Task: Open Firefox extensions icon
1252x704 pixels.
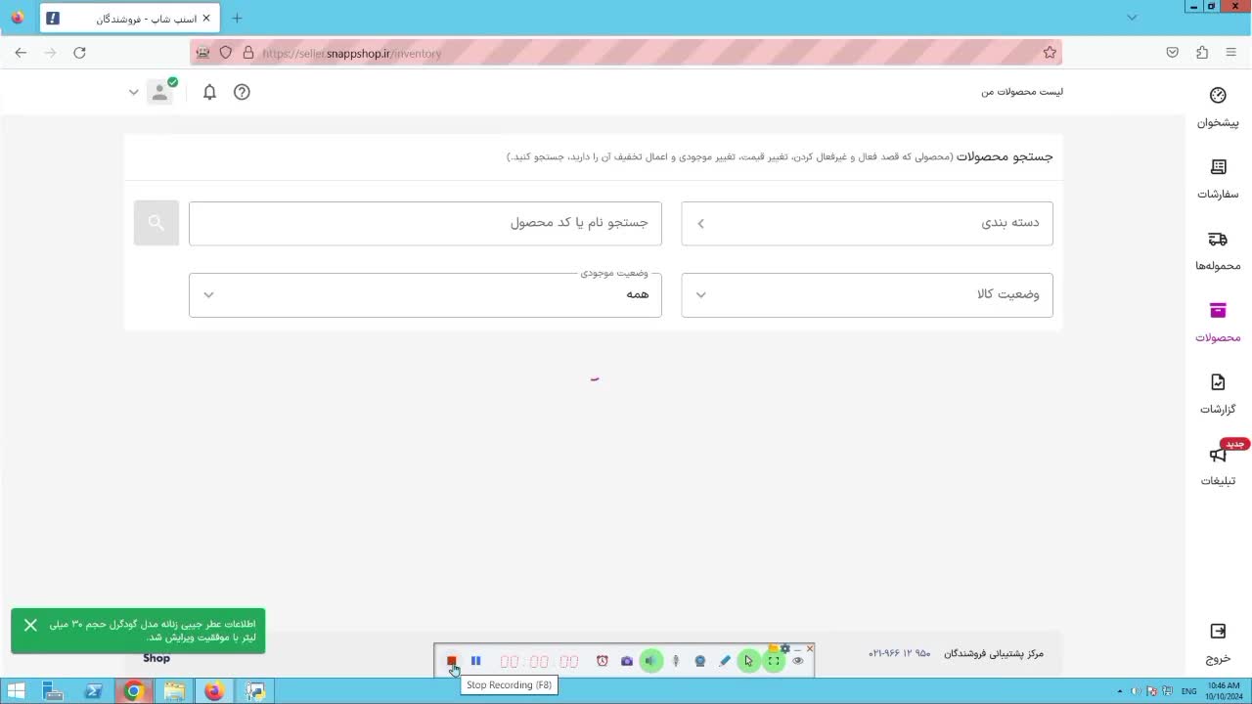Action: point(1202,53)
